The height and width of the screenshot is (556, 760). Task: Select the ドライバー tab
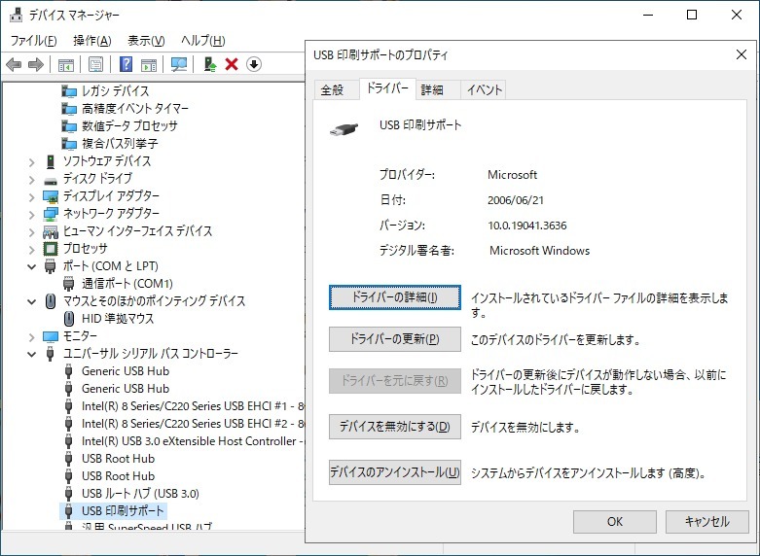click(x=387, y=88)
